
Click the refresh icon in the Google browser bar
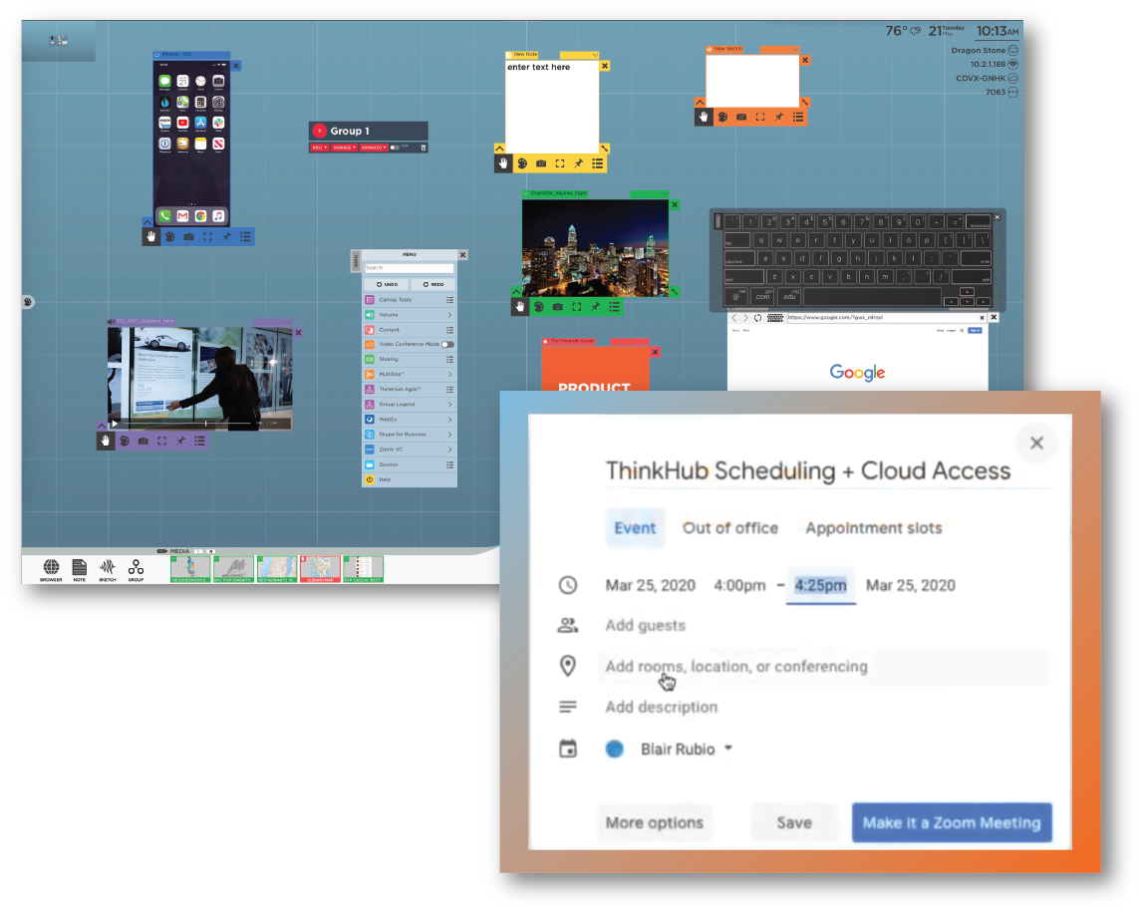pyautogui.click(x=757, y=318)
